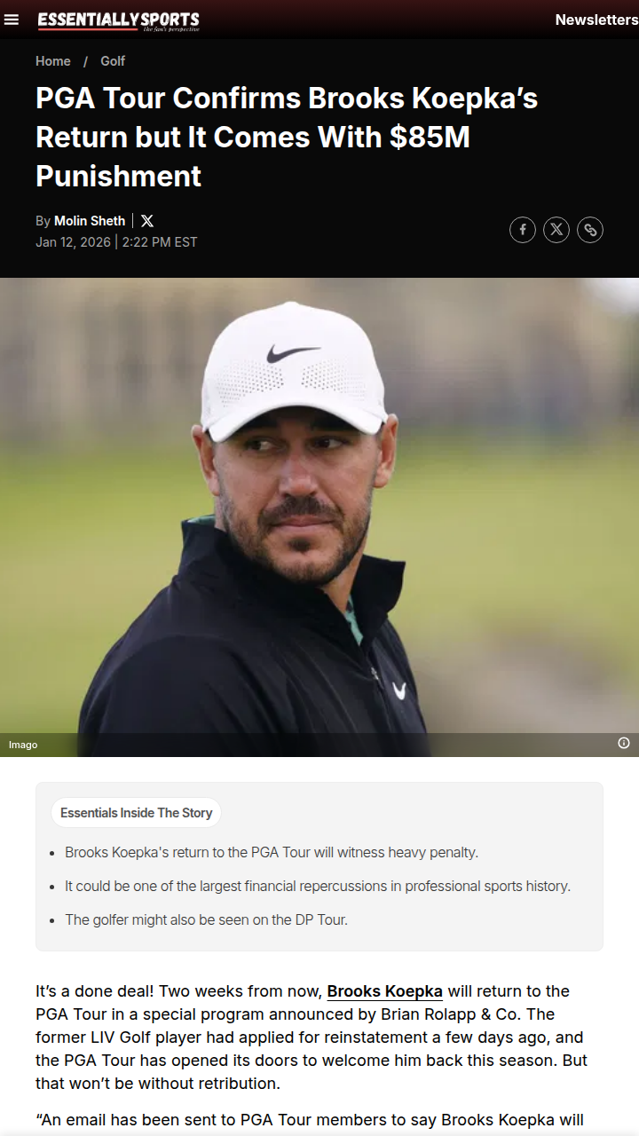The height and width of the screenshot is (1136, 639).
Task: Open Newsletters in the top bar
Action: 596,20
